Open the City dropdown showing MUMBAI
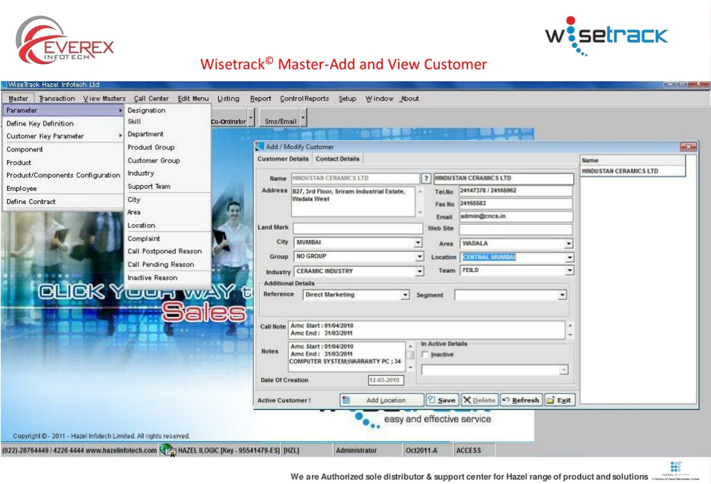Viewport: 711px width, 484px height. coord(418,243)
